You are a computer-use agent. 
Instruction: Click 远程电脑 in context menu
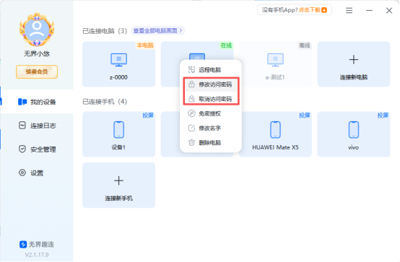tap(211, 69)
